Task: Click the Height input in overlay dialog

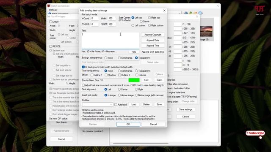Action: tap(112, 24)
